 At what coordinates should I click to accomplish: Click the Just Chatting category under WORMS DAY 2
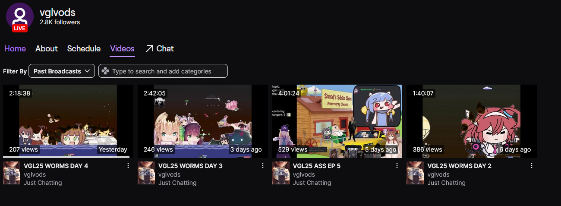[446, 183]
